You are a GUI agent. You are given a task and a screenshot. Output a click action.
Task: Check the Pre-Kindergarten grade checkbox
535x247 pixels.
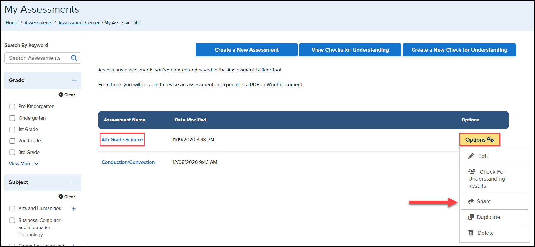12,107
